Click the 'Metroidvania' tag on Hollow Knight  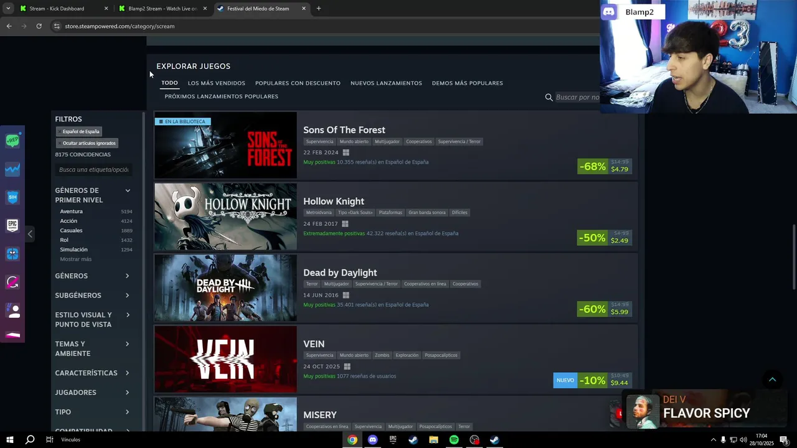319,213
